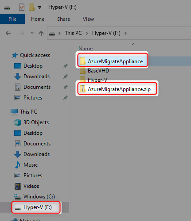
Task: Click the 3D Objects cube icon
Action: coord(18,122)
